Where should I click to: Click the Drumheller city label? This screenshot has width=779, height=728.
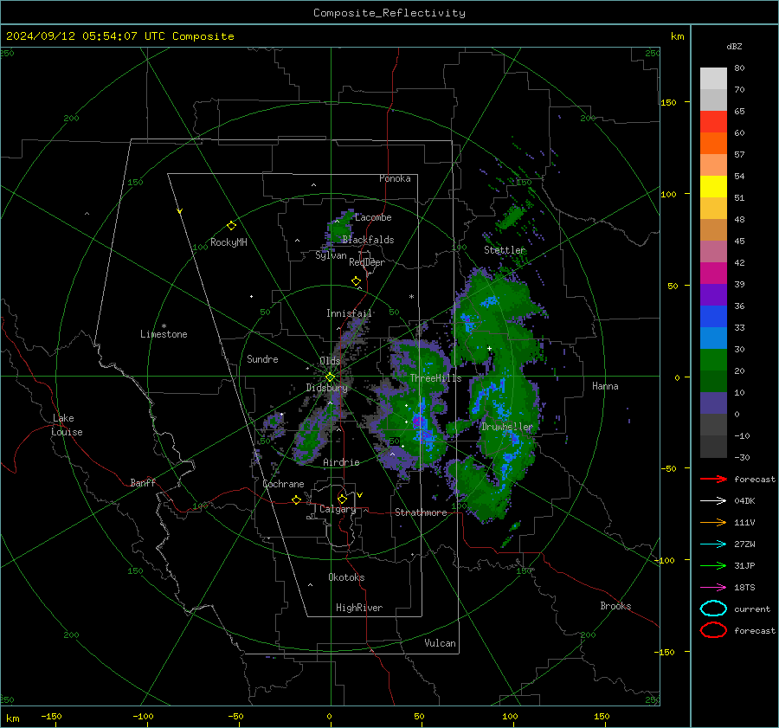click(x=507, y=427)
